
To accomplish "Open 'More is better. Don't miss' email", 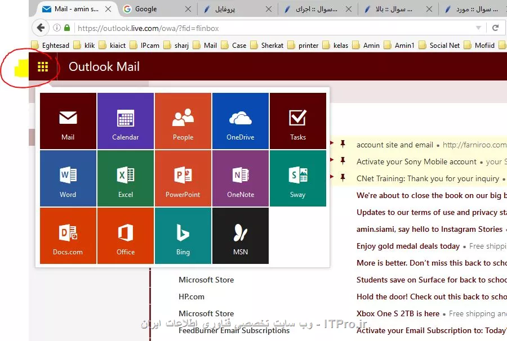I will coord(432,263).
